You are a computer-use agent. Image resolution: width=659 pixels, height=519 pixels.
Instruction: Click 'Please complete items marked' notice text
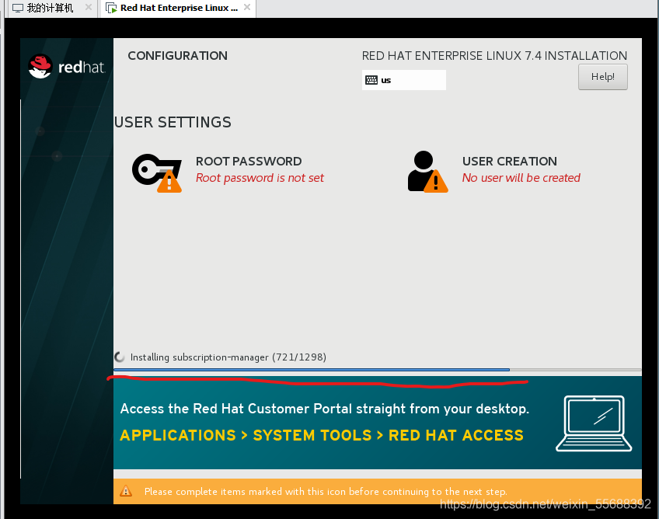(x=326, y=491)
